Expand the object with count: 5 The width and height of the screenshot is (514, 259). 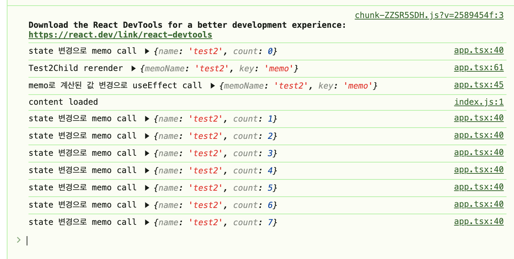(x=147, y=188)
